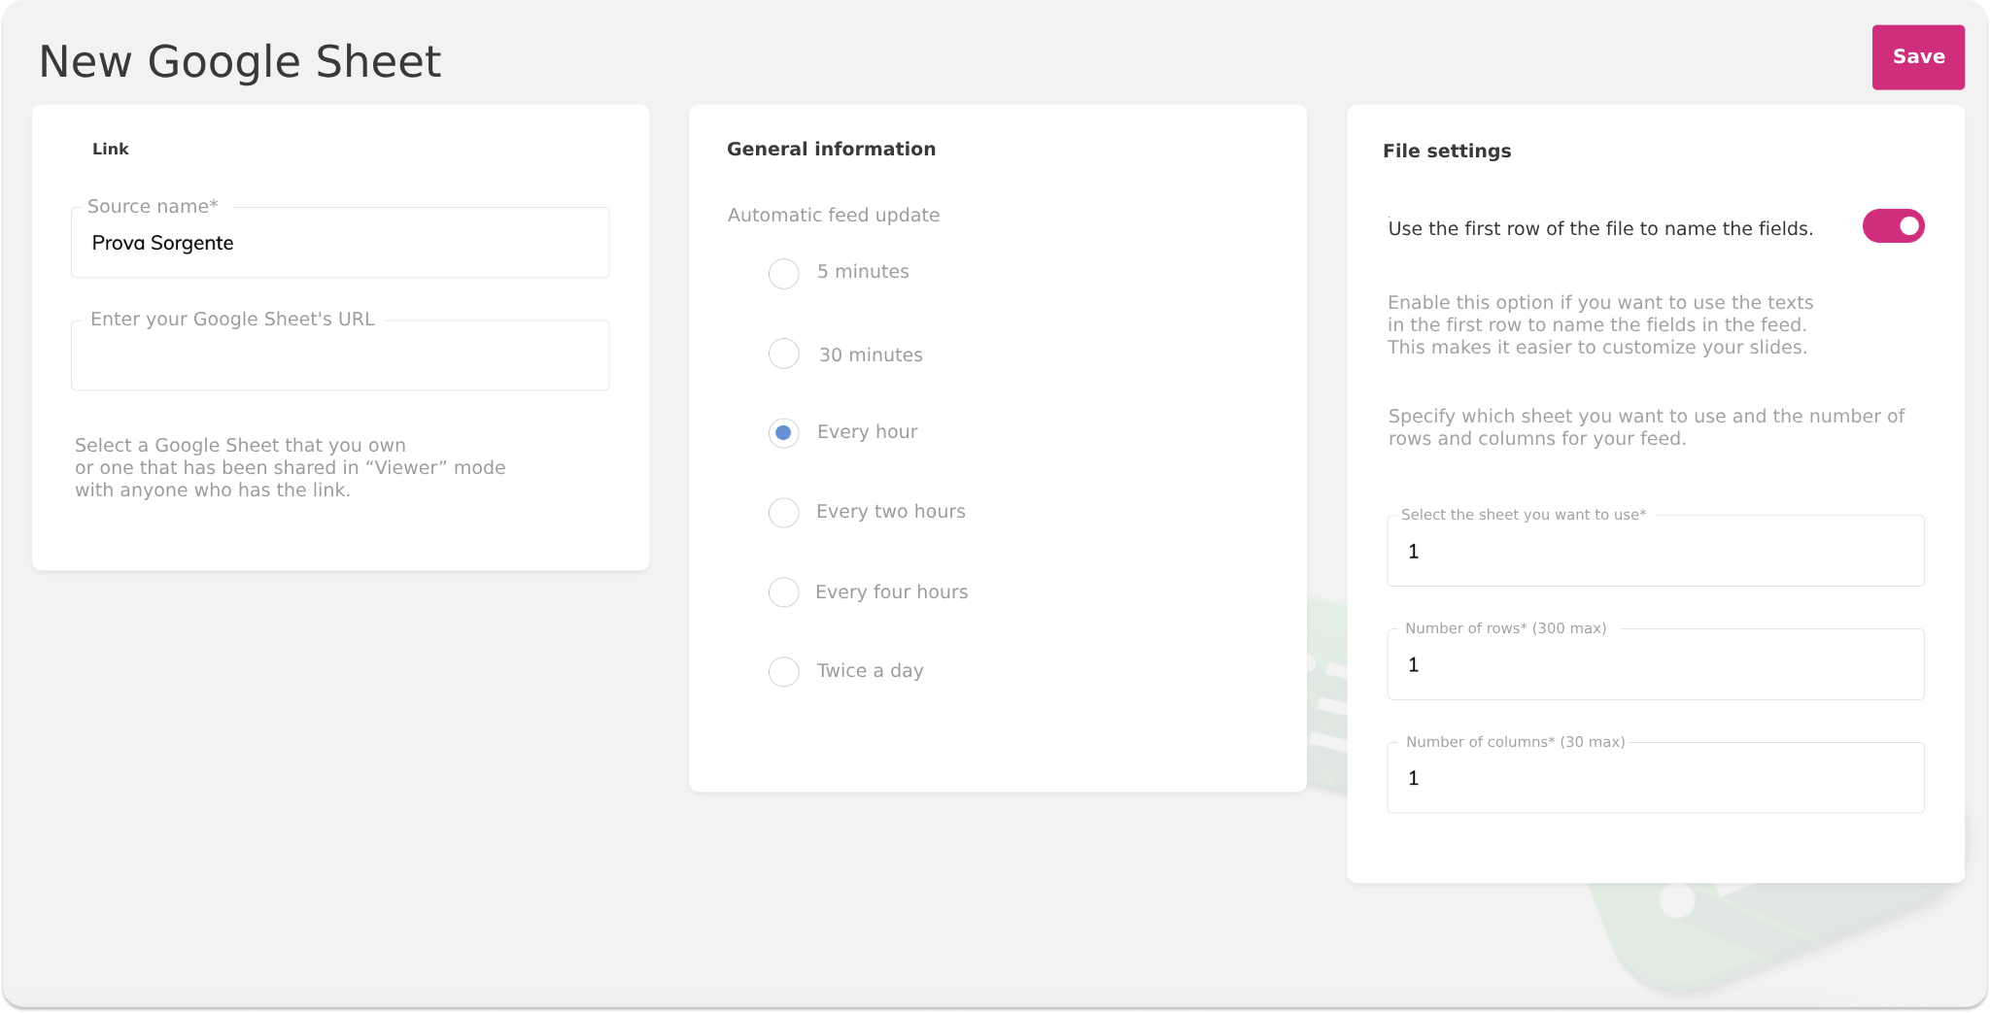Viewport: 1990px width, 1013px height.
Task: Click the Number of rows field
Action: pyautogui.click(x=1656, y=664)
